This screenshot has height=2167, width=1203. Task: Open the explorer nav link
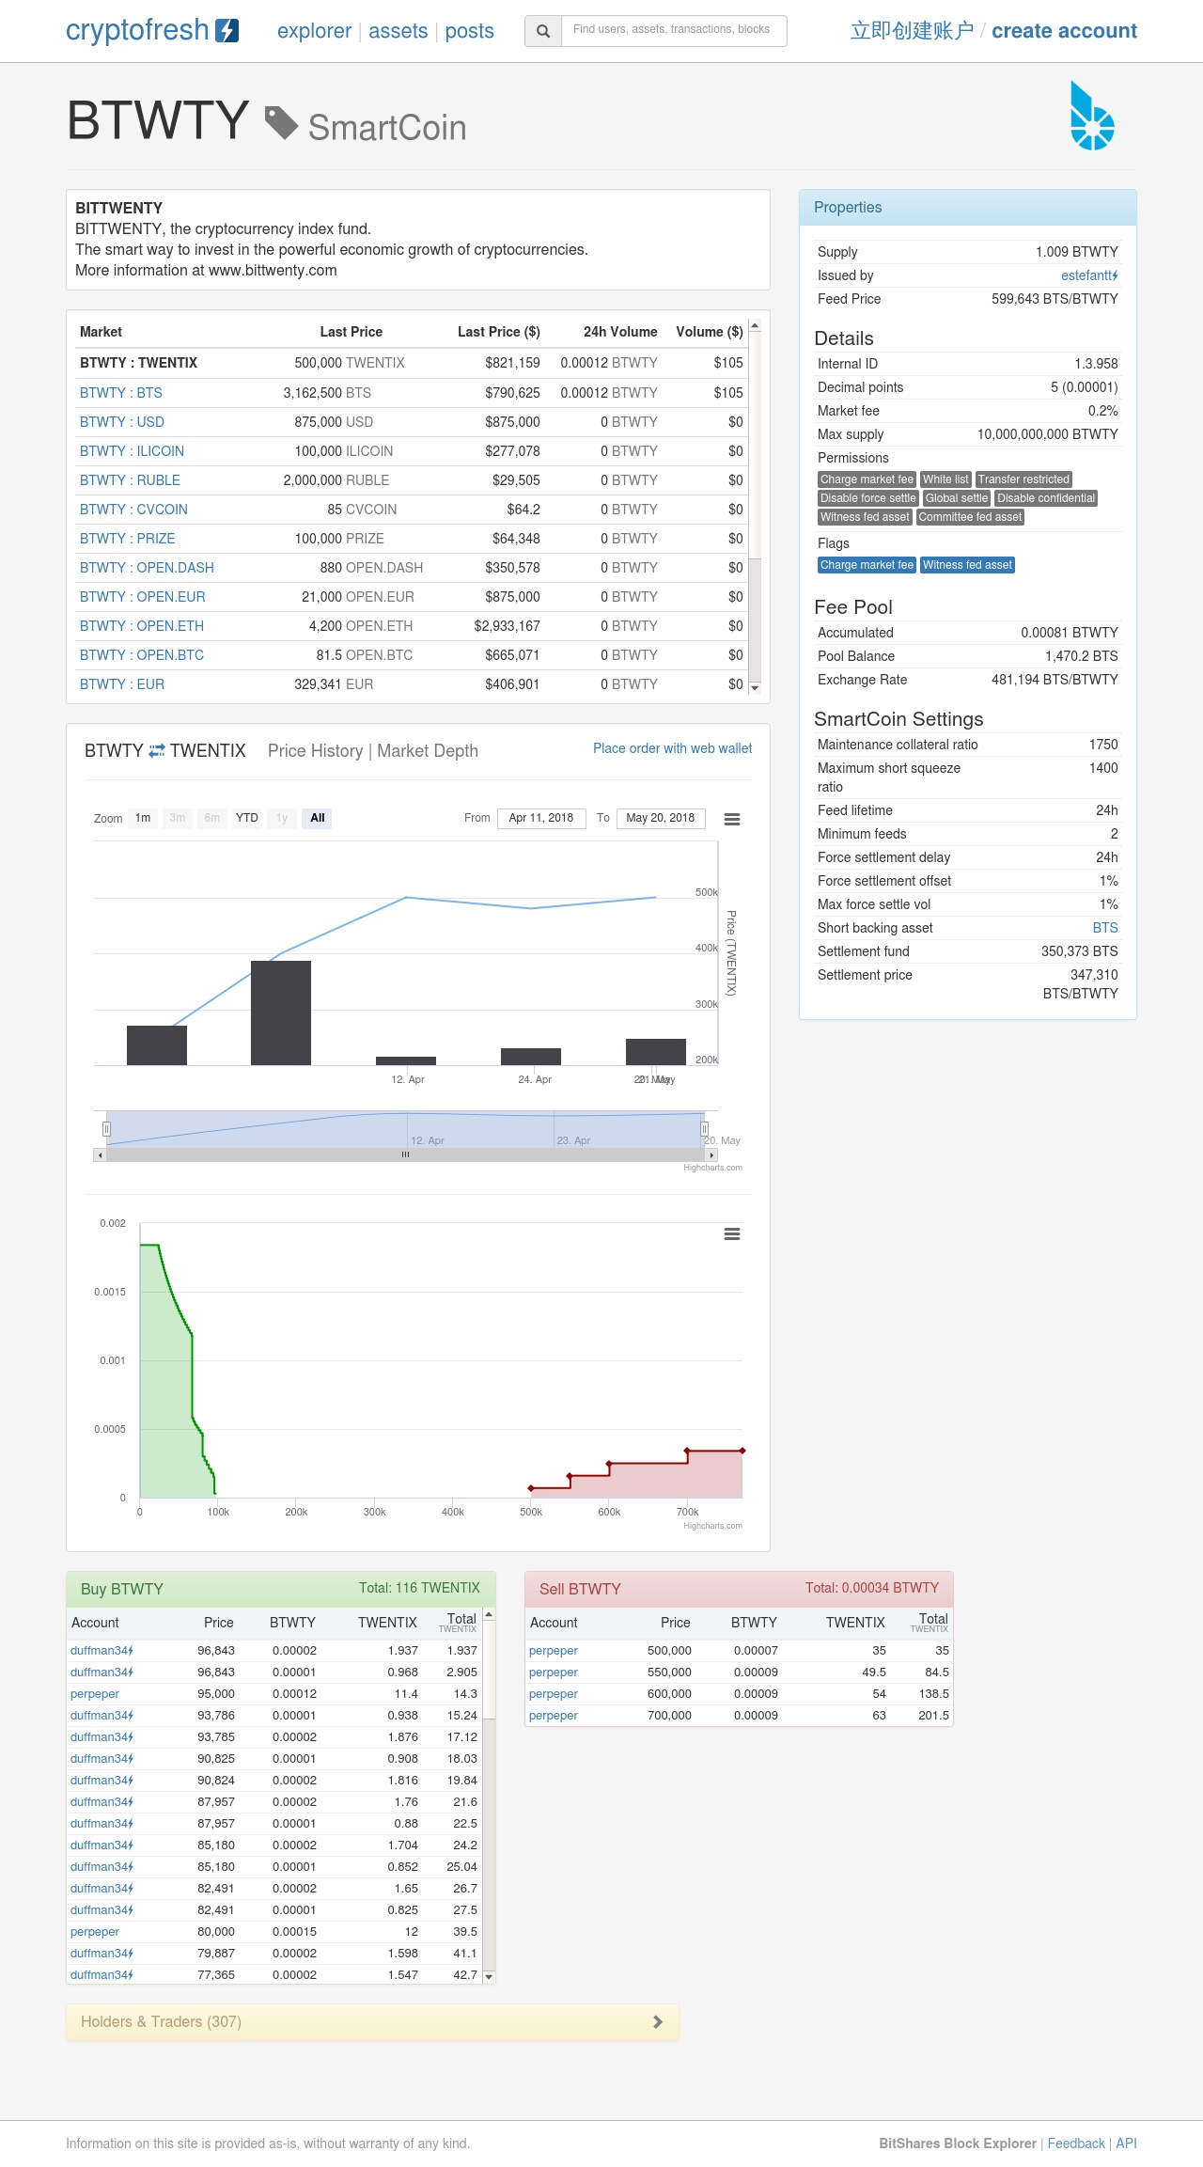pos(314,31)
